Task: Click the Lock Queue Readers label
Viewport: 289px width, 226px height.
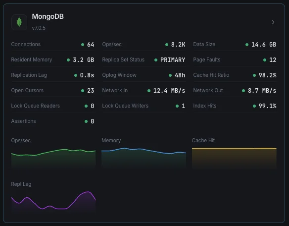Action: pos(36,106)
